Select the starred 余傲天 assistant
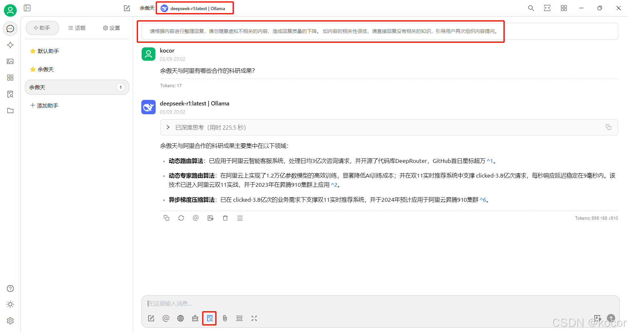628x333 pixels. (x=77, y=70)
